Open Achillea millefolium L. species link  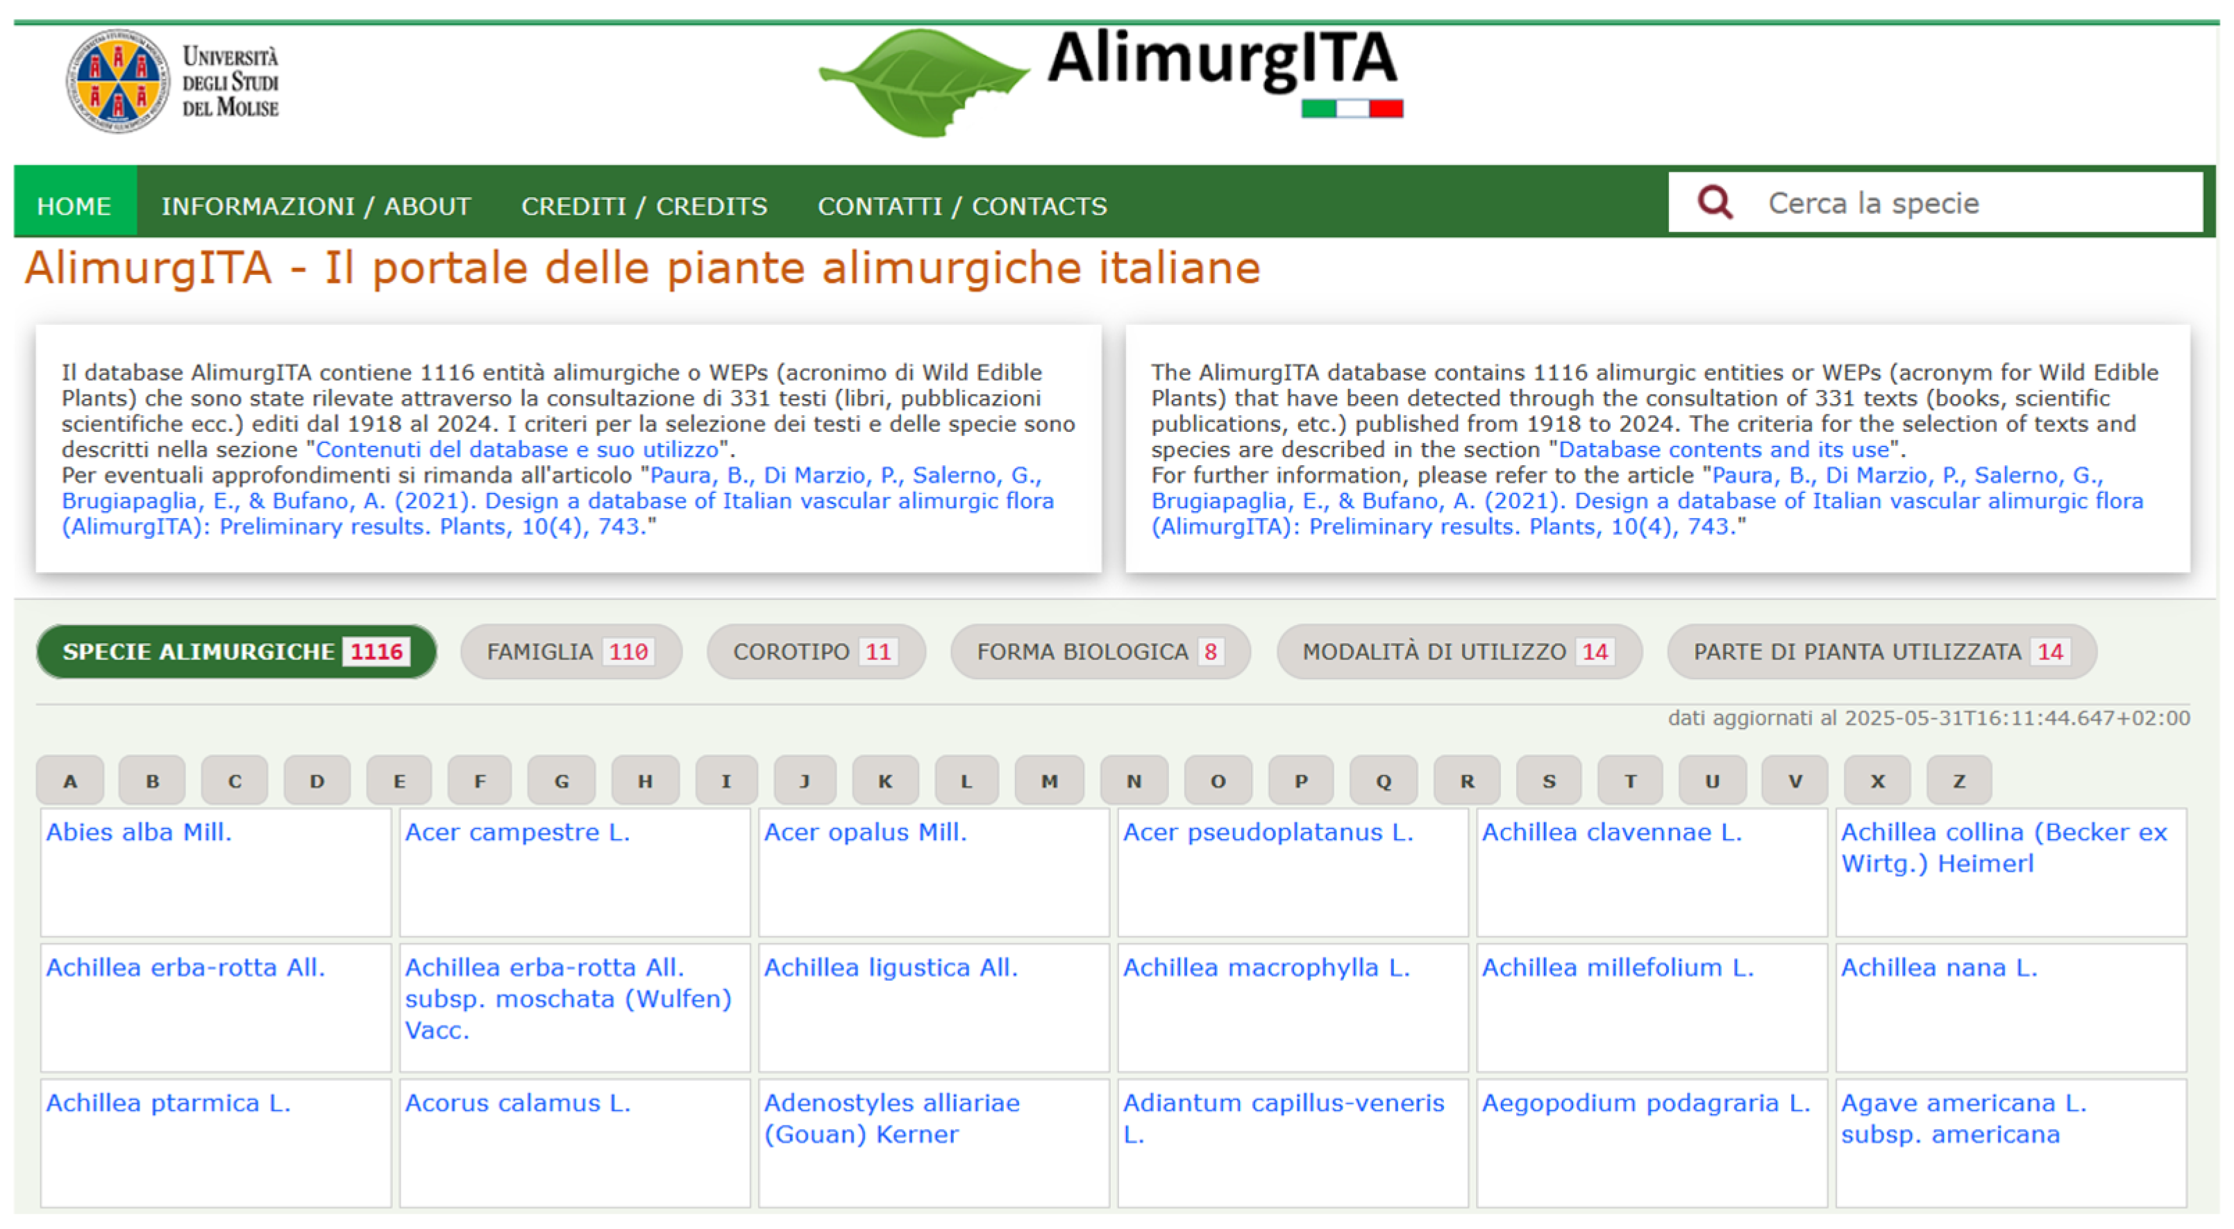pos(1617,967)
